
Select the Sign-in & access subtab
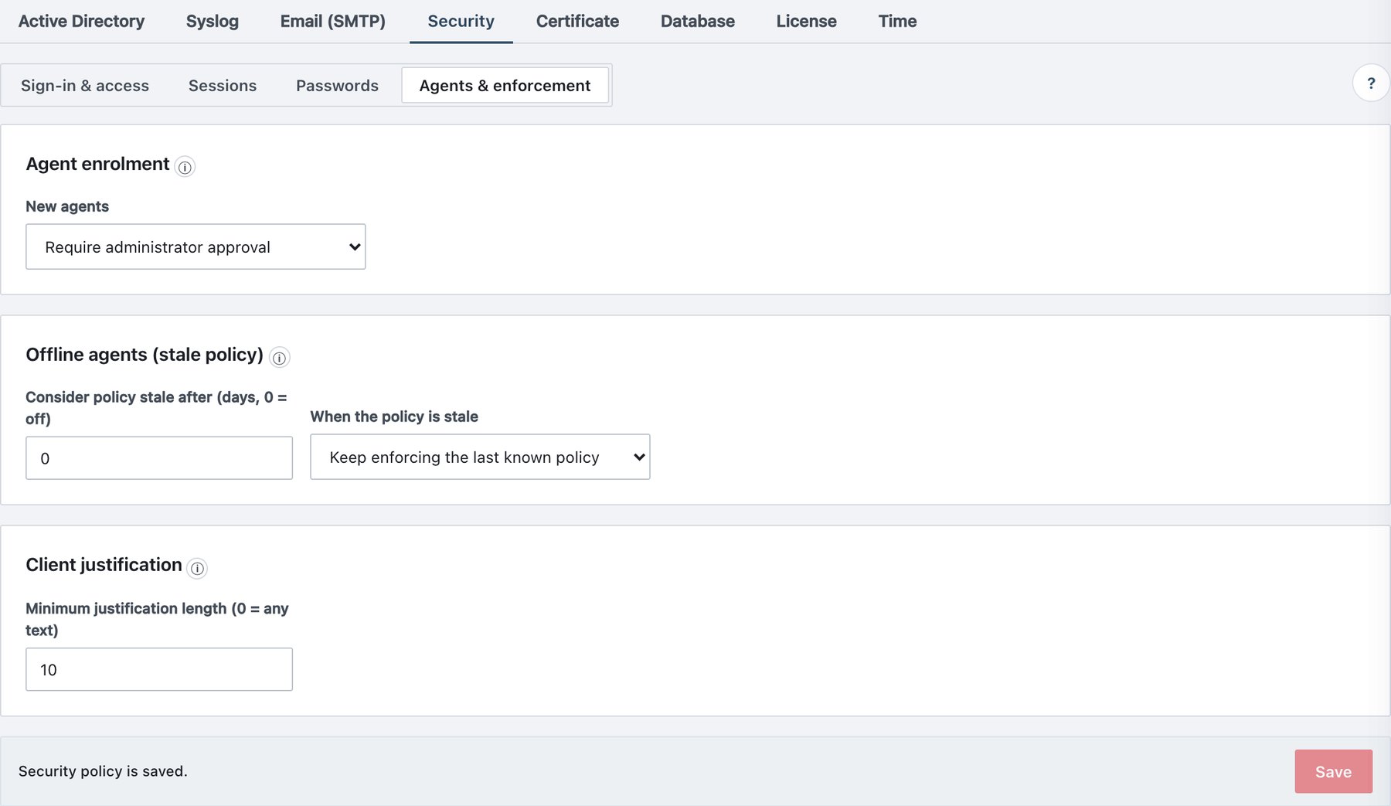click(85, 86)
